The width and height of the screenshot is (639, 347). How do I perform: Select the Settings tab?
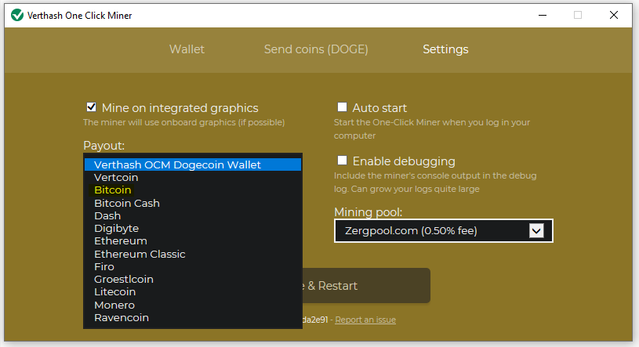click(x=445, y=49)
